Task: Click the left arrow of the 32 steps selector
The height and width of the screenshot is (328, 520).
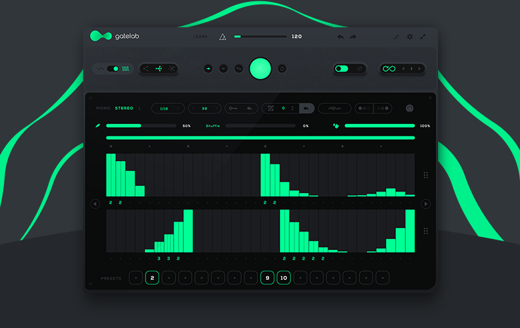Action: pyautogui.click(x=193, y=108)
